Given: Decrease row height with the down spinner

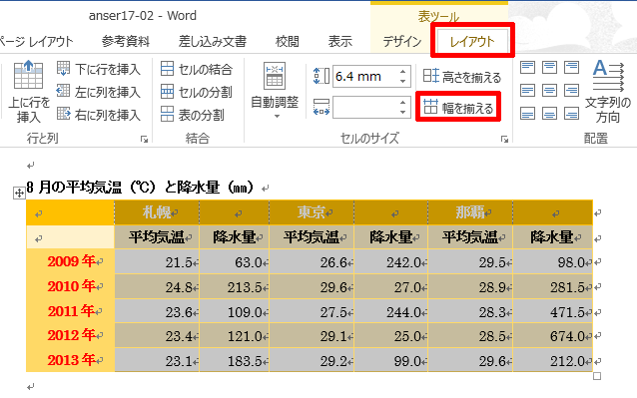Looking at the screenshot, I should [402, 81].
